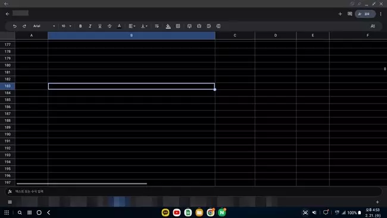Screen dimensions: 387x218
Task: Insert a column right using toolbar icon
Action: (209, 26)
